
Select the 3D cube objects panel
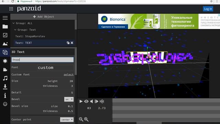click(5, 52)
